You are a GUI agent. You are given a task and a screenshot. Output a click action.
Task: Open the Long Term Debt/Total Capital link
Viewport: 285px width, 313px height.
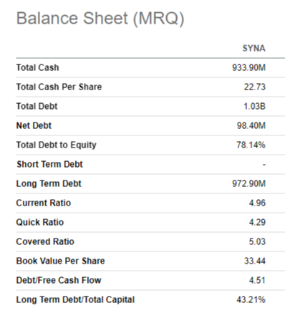tap(75, 299)
